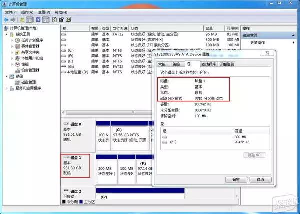The width and height of the screenshot is (300, 214).
Task: Click the Forward arrow toolbar icon
Action: click(13, 19)
